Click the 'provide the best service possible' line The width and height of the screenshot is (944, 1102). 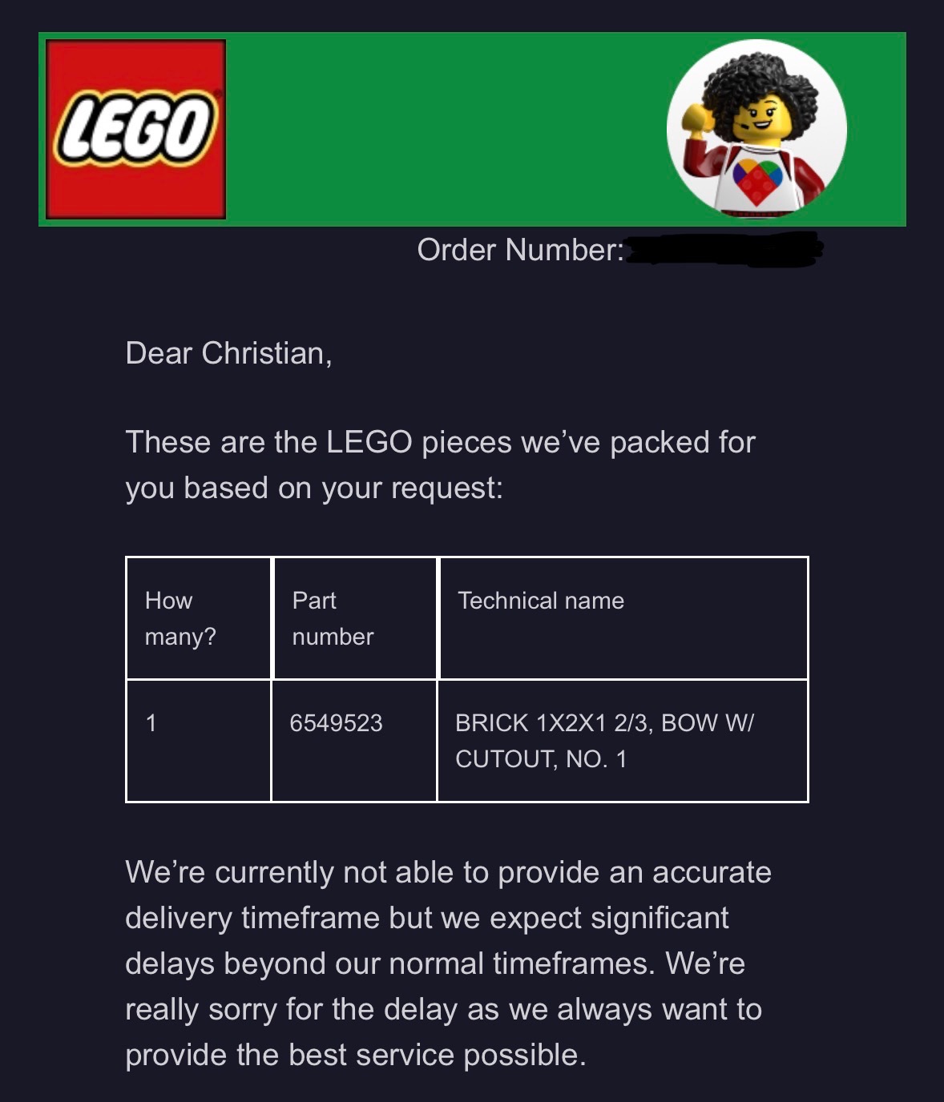[356, 1055]
